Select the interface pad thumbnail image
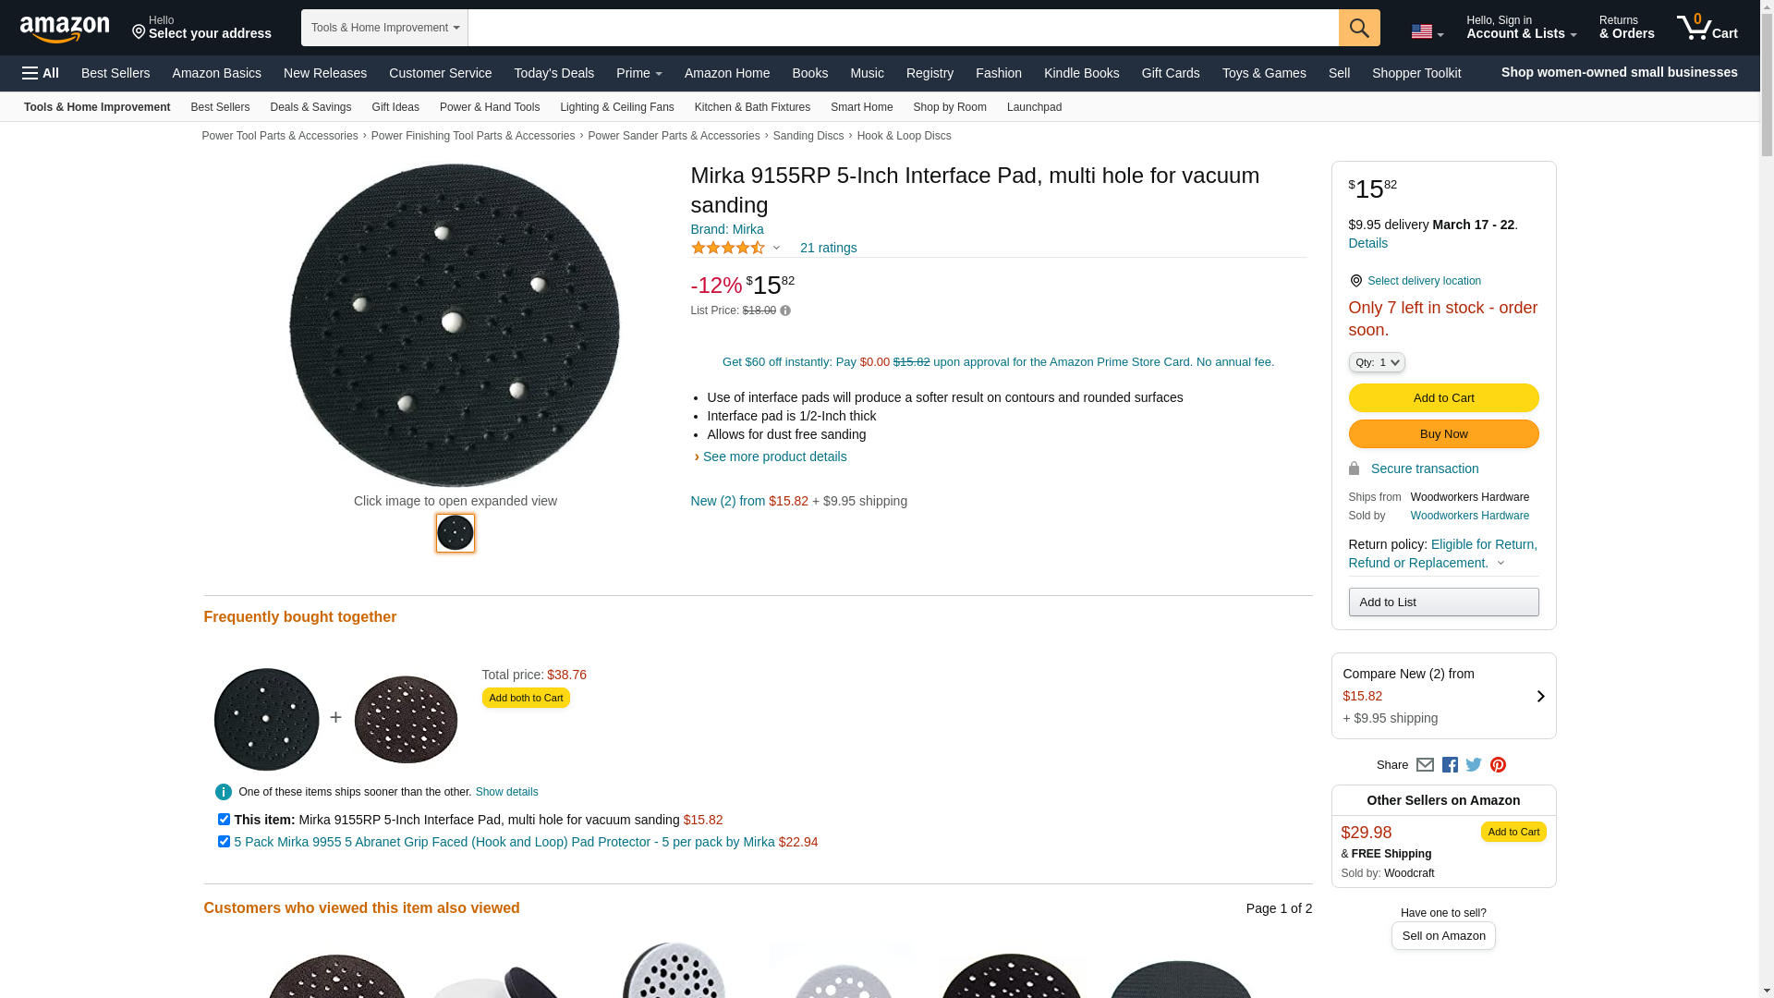The width and height of the screenshot is (1774, 998). [x=456, y=533]
